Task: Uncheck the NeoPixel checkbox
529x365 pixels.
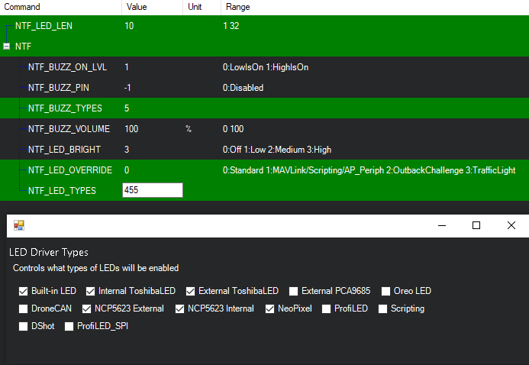Action: [x=270, y=308]
